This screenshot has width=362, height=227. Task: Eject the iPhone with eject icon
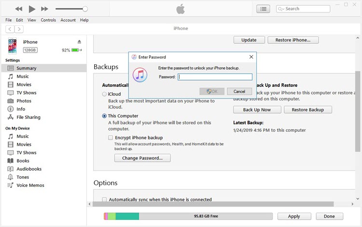click(79, 42)
